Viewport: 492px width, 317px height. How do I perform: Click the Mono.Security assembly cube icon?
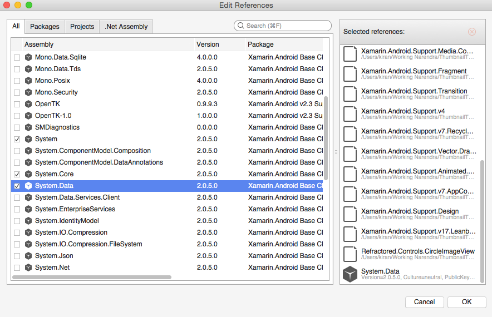[x=28, y=92]
